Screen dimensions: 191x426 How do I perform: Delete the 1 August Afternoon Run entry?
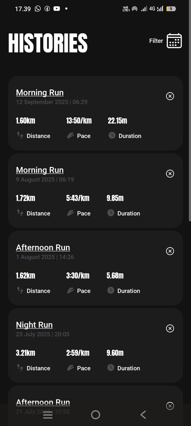click(170, 251)
